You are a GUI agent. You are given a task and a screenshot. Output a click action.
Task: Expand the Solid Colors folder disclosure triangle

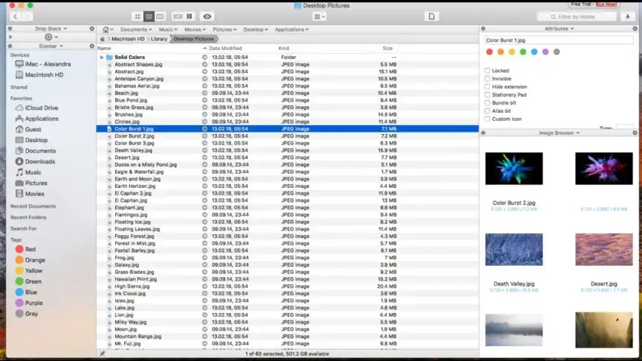tap(102, 57)
